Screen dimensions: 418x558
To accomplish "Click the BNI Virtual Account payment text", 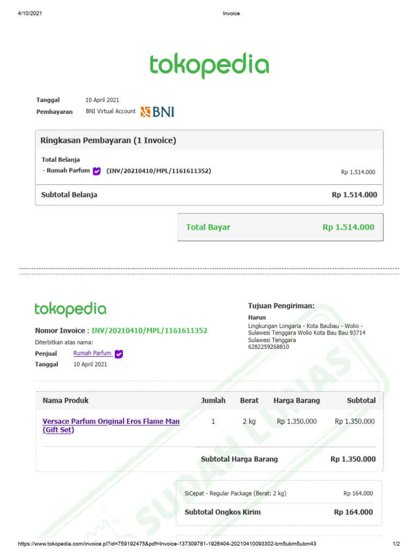I will tap(110, 111).
